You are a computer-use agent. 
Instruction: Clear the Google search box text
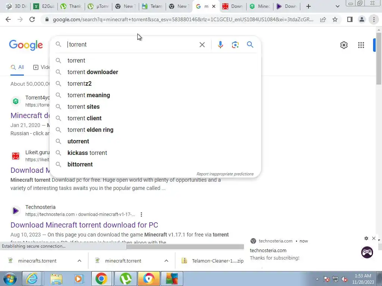point(202,45)
